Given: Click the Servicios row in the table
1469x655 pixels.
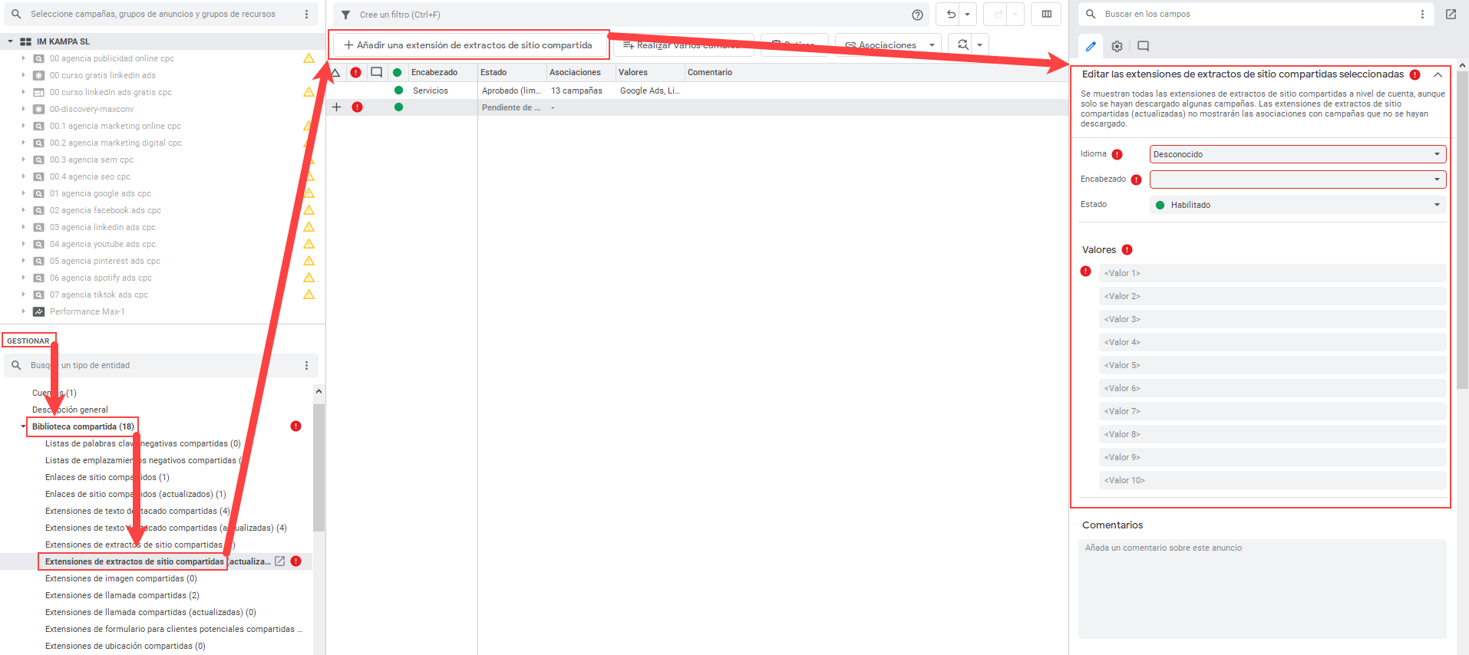Looking at the screenshot, I should point(431,91).
